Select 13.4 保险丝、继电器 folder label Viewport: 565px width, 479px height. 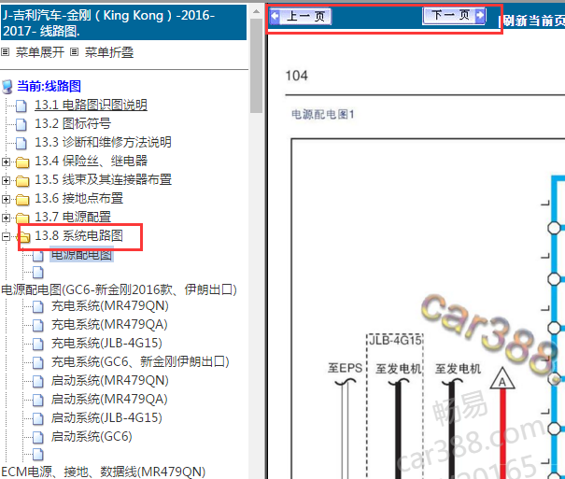(92, 161)
